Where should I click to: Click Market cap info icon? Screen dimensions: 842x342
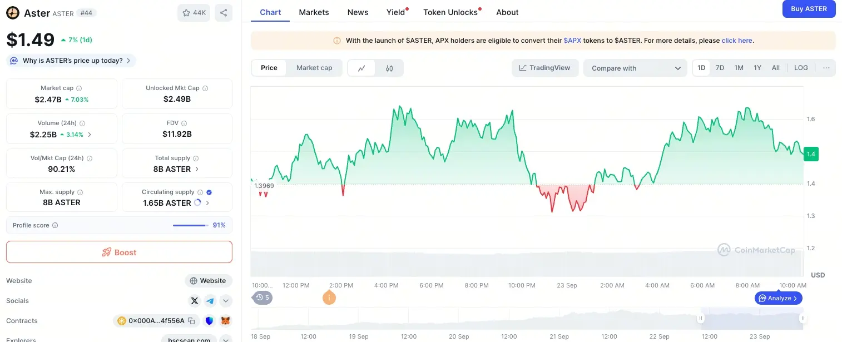79,88
